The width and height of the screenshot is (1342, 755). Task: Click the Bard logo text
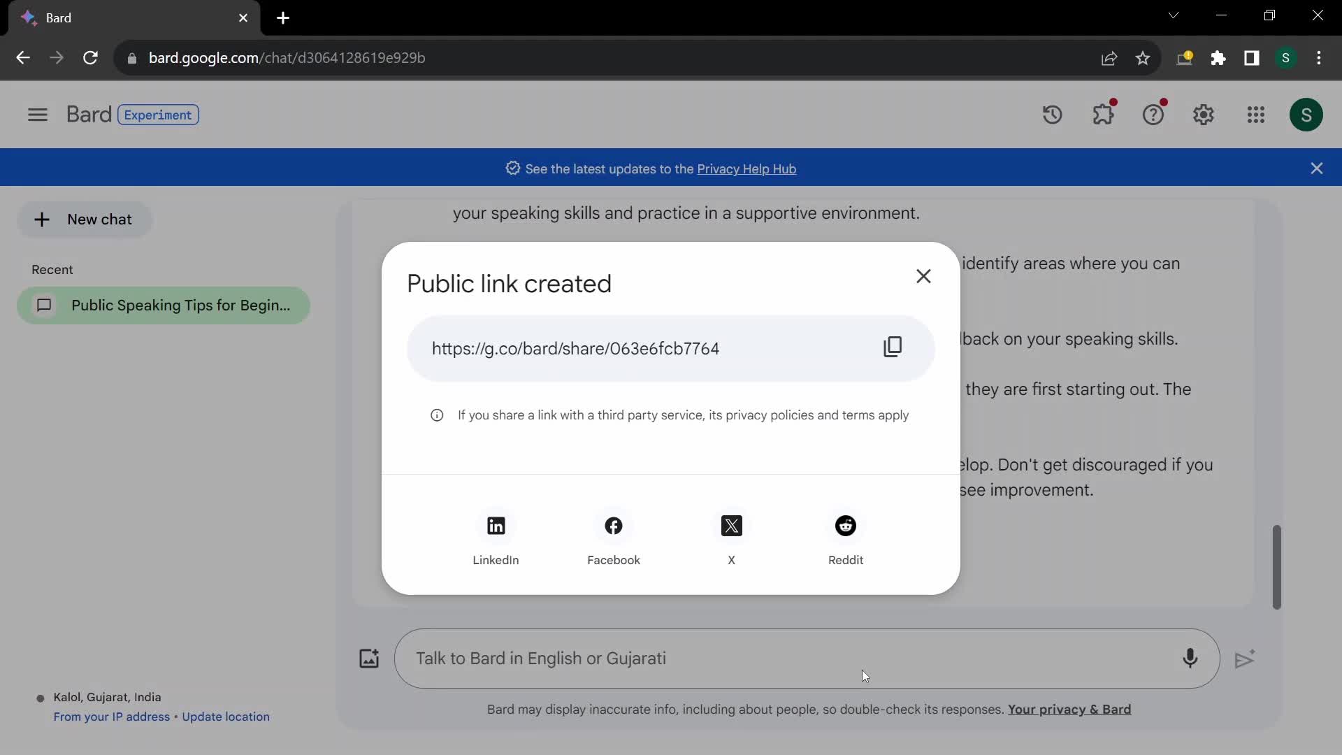click(89, 115)
